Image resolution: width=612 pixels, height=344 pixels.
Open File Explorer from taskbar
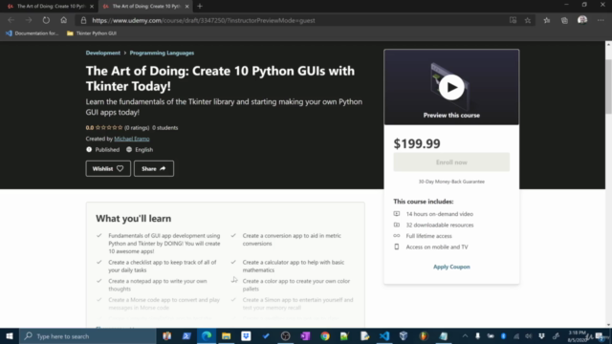pos(227,335)
